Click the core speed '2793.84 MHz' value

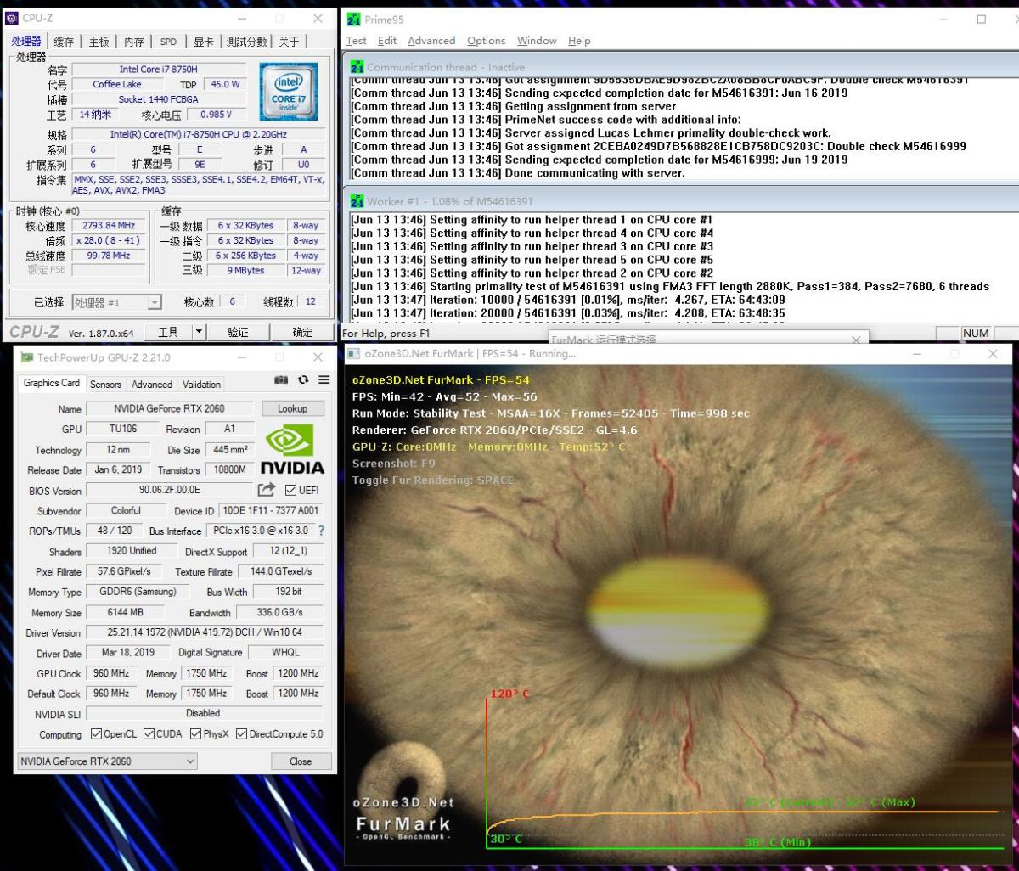(109, 226)
